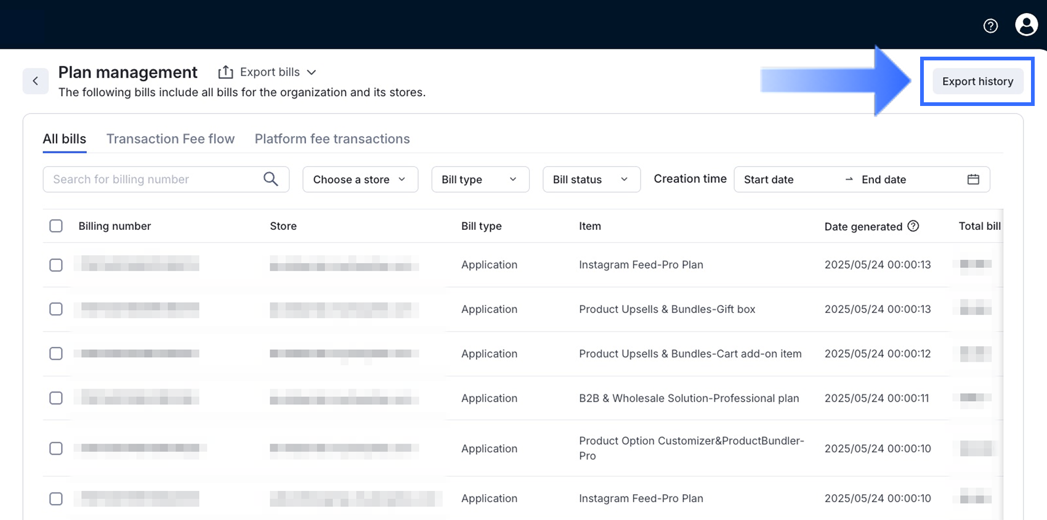Open the calendar icon in date range
The height and width of the screenshot is (520, 1047).
(973, 179)
